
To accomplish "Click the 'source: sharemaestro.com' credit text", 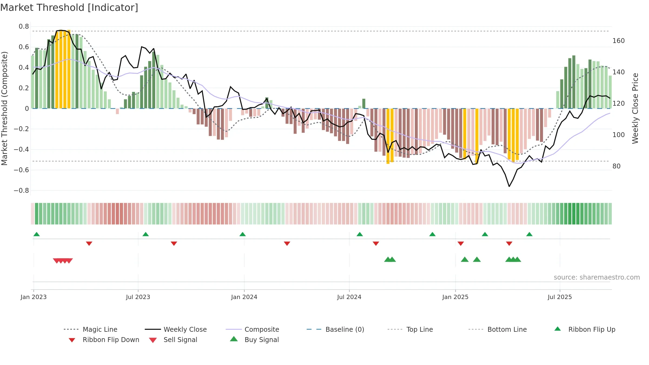I will coord(597,277).
